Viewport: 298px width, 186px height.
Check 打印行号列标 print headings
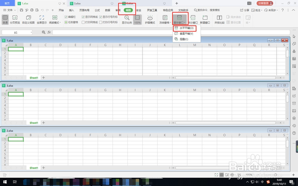(100, 22)
